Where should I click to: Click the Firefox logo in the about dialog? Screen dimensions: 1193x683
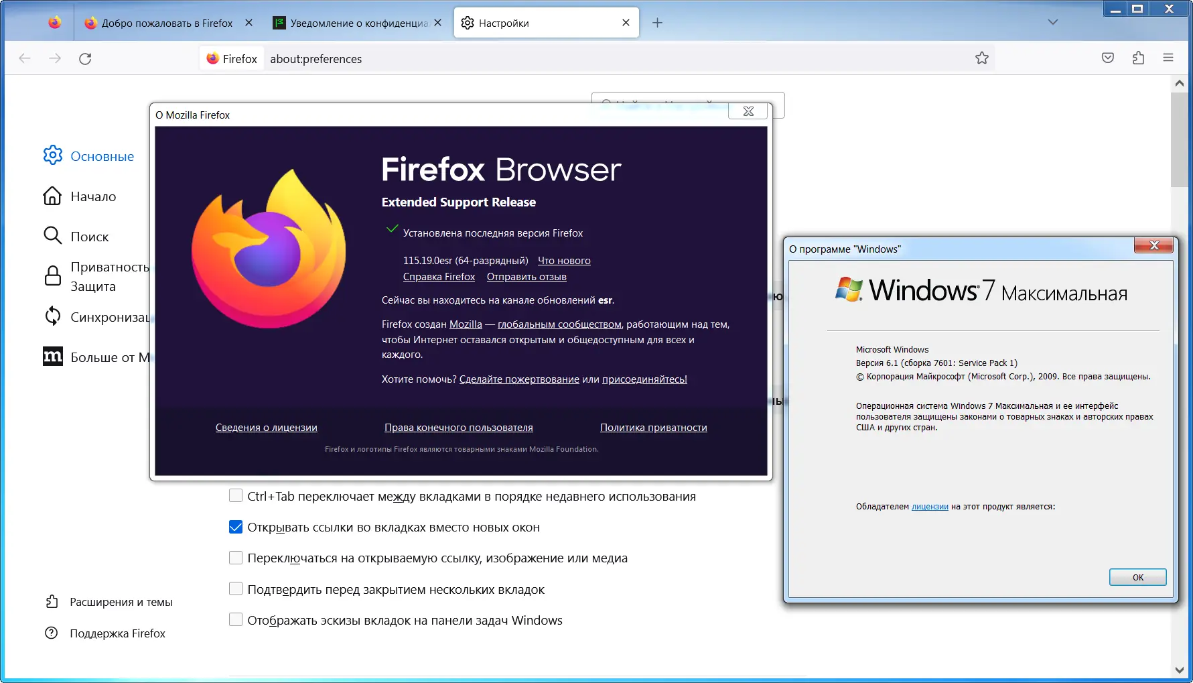coord(269,248)
